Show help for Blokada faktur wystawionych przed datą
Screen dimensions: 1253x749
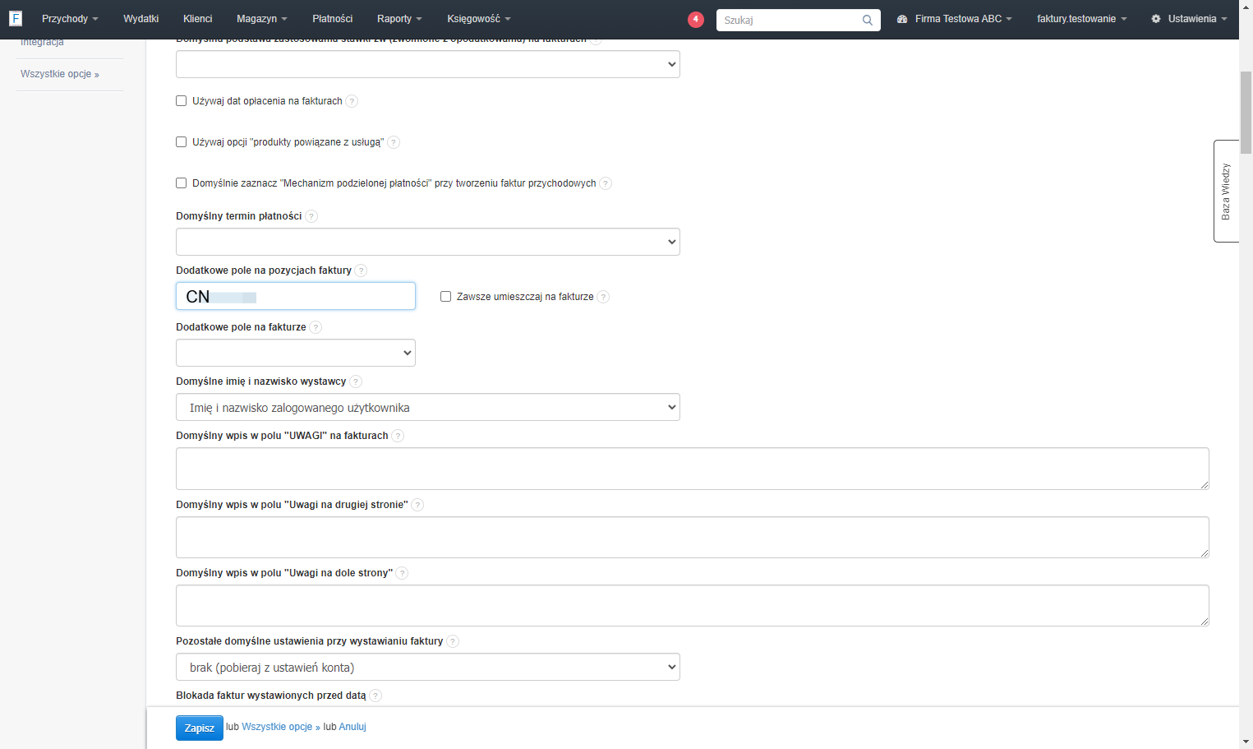[x=375, y=696]
